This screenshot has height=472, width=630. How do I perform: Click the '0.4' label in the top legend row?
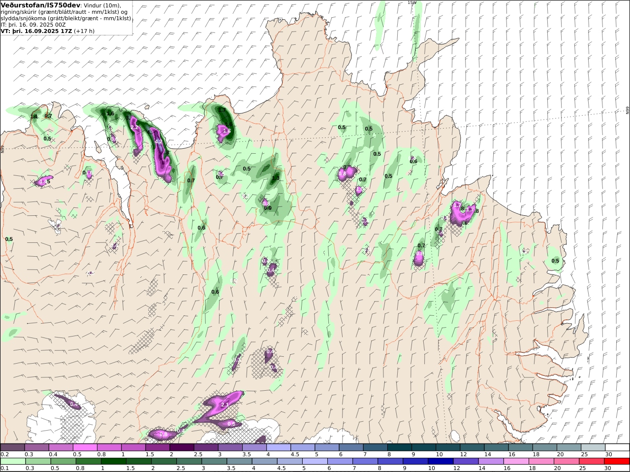[x=53, y=454]
